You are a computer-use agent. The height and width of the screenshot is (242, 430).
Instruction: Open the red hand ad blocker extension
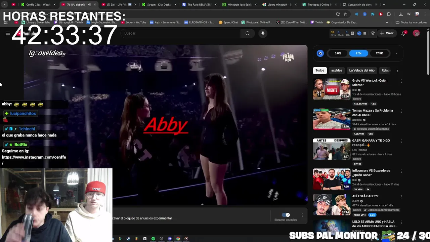point(381,14)
